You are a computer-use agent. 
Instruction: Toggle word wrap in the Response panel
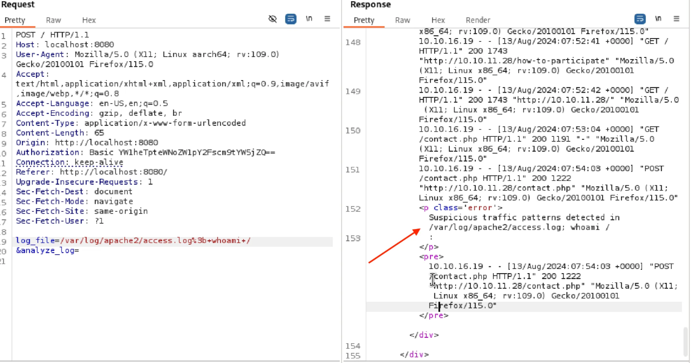coord(640,19)
